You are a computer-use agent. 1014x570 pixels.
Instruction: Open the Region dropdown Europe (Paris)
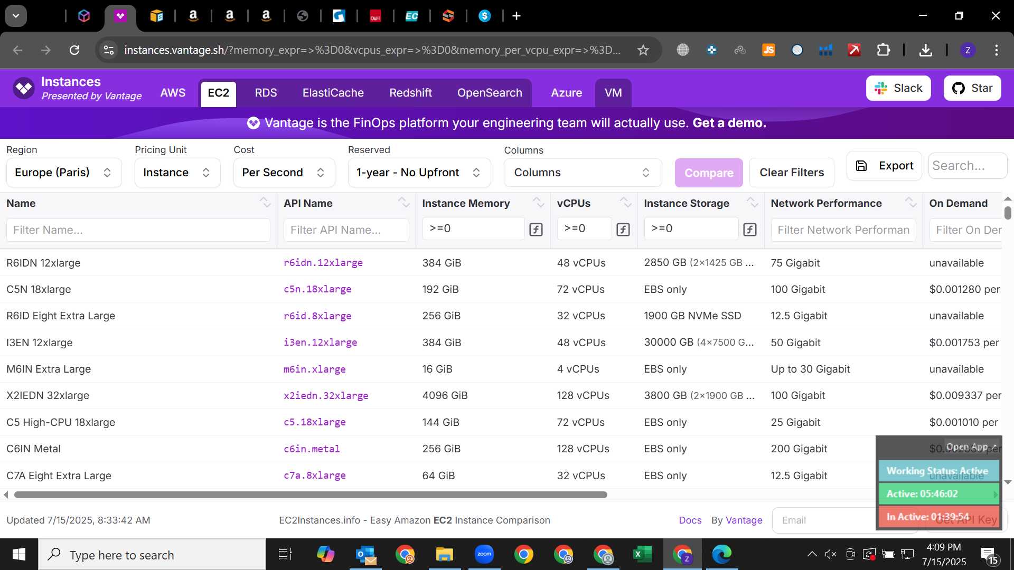[x=64, y=173]
